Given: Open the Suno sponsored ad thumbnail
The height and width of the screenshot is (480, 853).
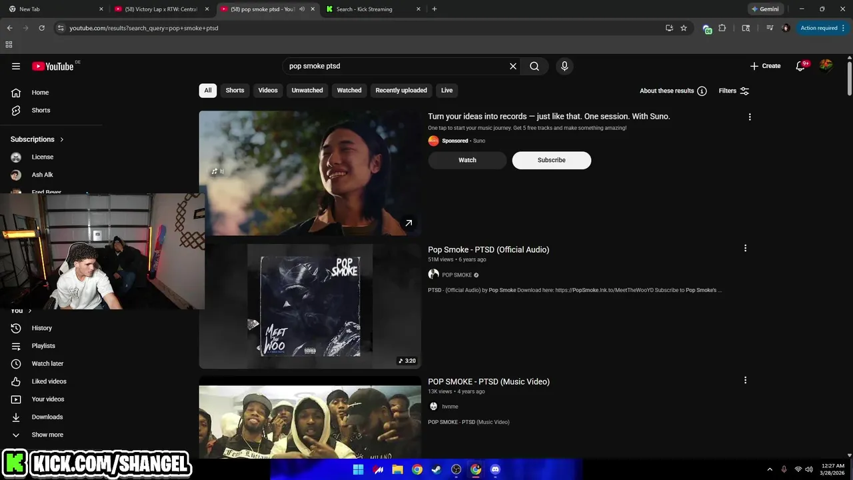Looking at the screenshot, I should pos(310,173).
